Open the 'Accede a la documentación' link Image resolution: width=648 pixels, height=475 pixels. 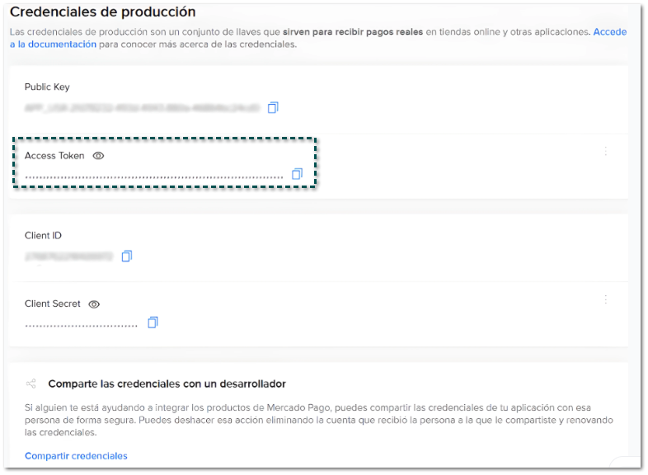pos(53,45)
